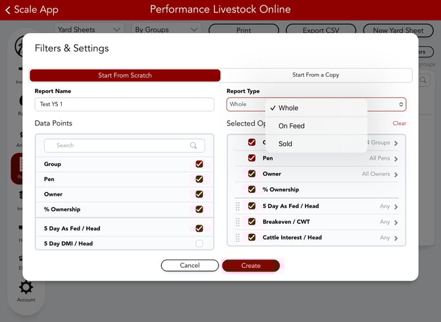
Task: Uncheck % Ownership in the Data Points list
Action: coord(199,209)
